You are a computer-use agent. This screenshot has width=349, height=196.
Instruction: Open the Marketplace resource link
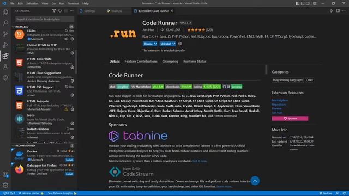click(x=280, y=100)
